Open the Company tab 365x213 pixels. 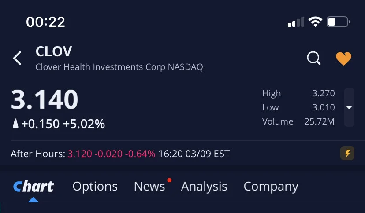(271, 187)
